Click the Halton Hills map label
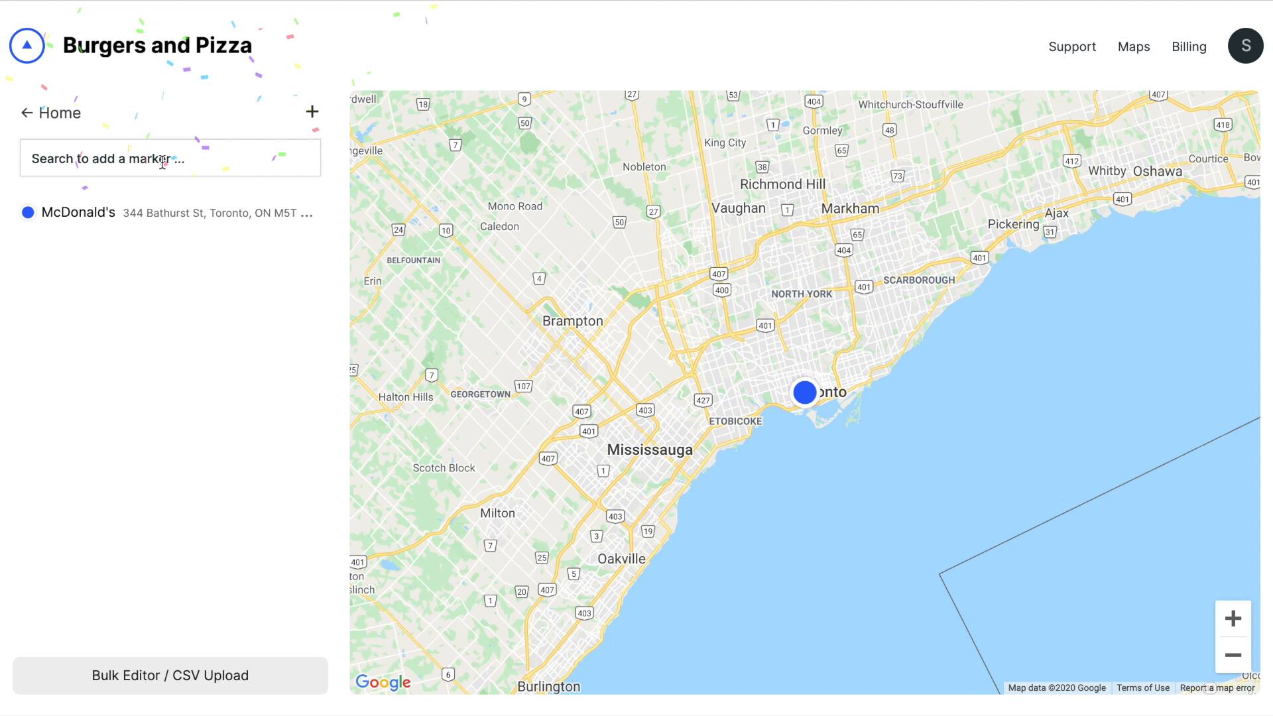This screenshot has width=1273, height=716. 405,397
